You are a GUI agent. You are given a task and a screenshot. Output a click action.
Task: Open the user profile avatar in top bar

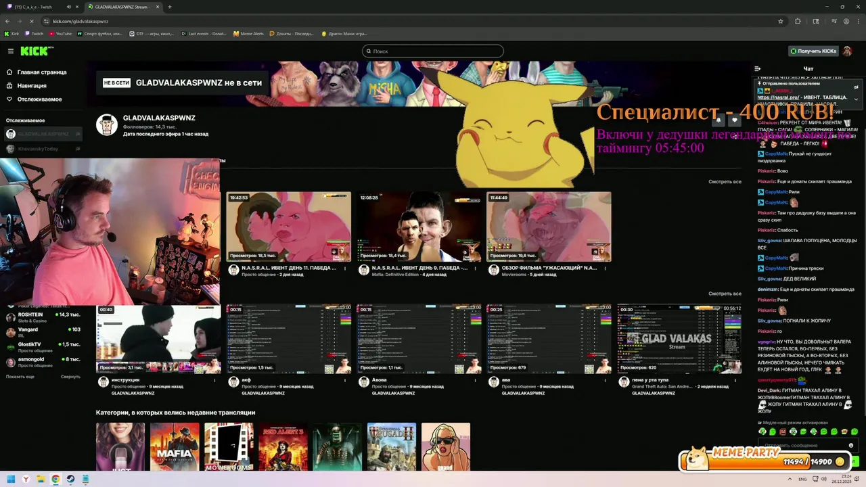[x=847, y=51]
